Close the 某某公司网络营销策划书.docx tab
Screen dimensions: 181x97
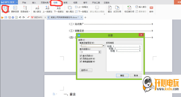81,17
